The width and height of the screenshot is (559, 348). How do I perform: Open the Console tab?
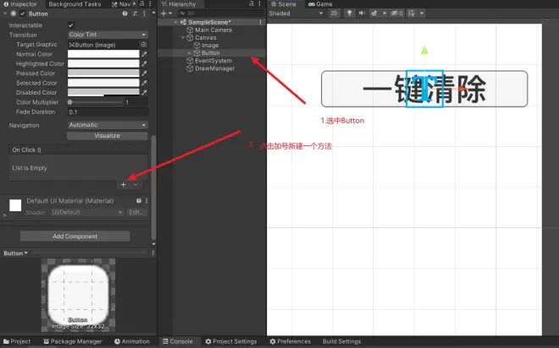coord(178,341)
